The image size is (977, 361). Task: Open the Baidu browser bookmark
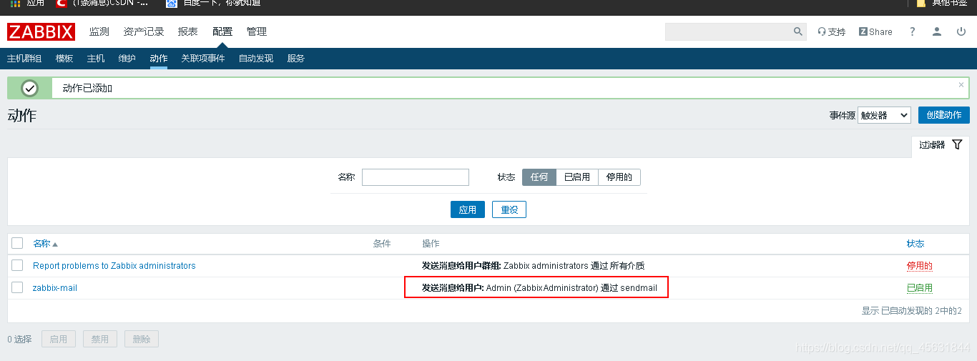coord(213,4)
